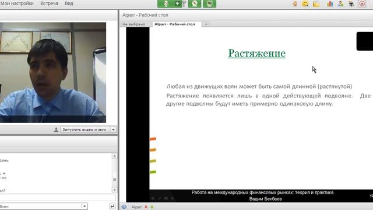Click the presenter figure icon in toolbar
The image size is (373, 210).
(351, 3)
